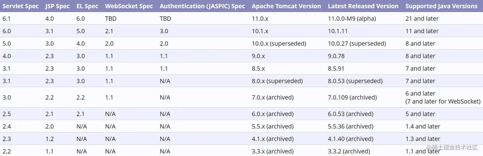Image resolution: width=483 pixels, height=156 pixels.
Task: Select the 10.1.11 released version
Action: pos(338,31)
